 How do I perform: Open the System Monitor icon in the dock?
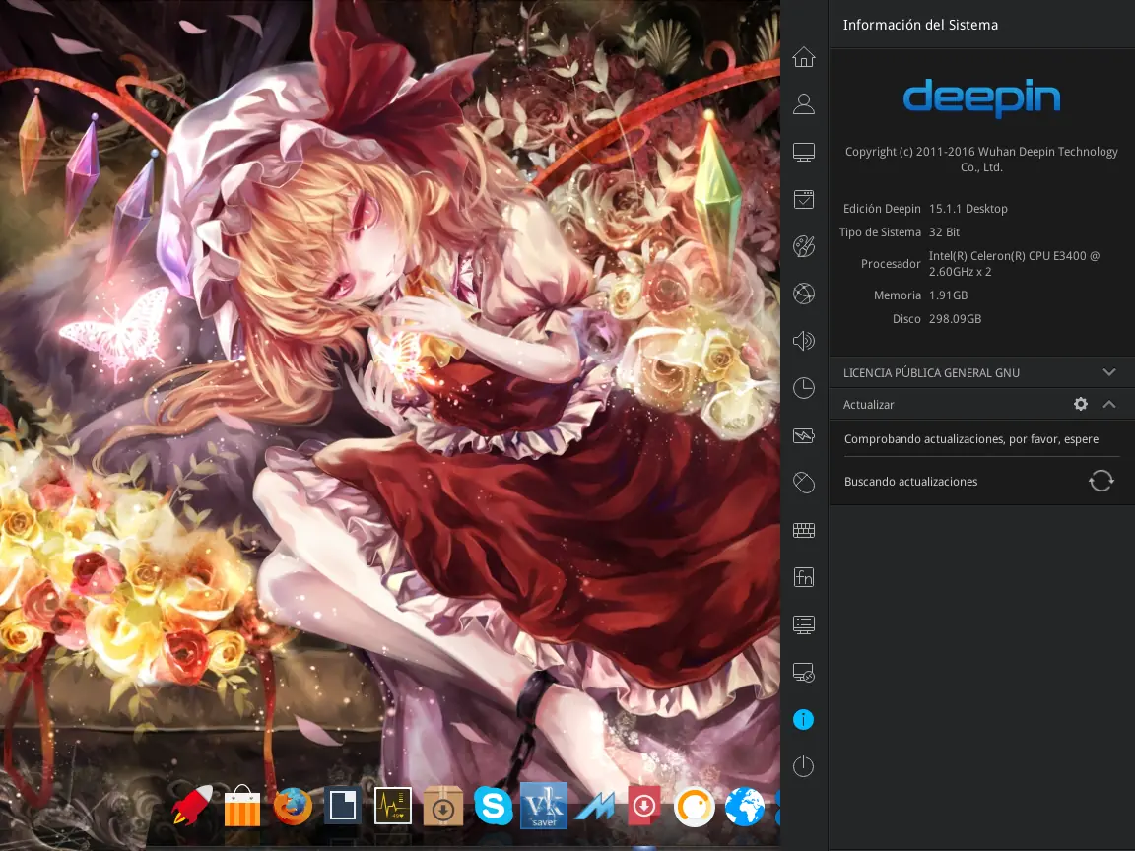pos(393,806)
